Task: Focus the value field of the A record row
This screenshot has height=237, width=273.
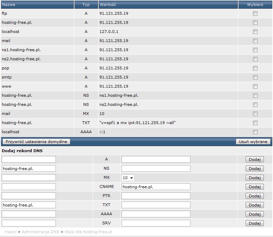Action: pyautogui.click(x=156, y=159)
